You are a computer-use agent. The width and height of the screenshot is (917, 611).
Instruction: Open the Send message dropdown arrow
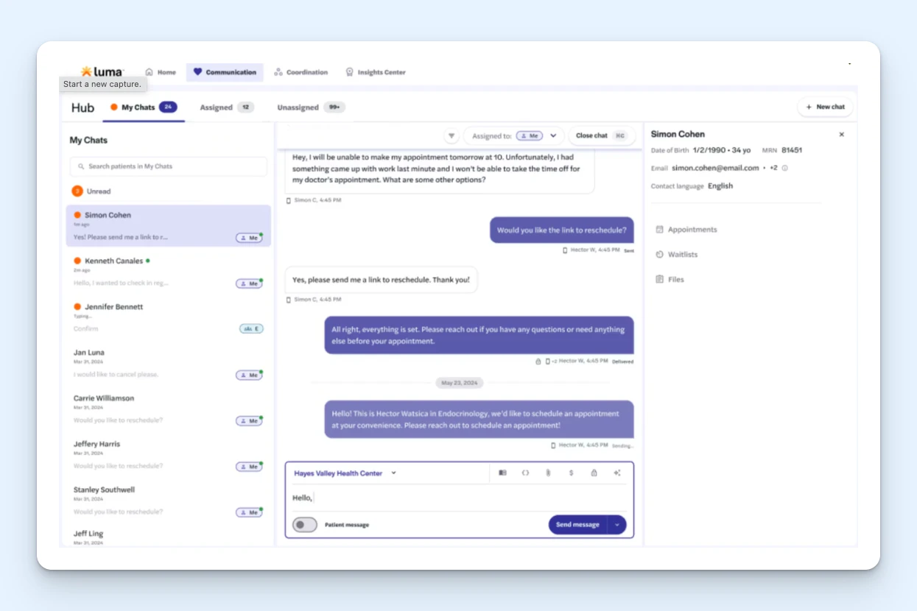point(617,525)
